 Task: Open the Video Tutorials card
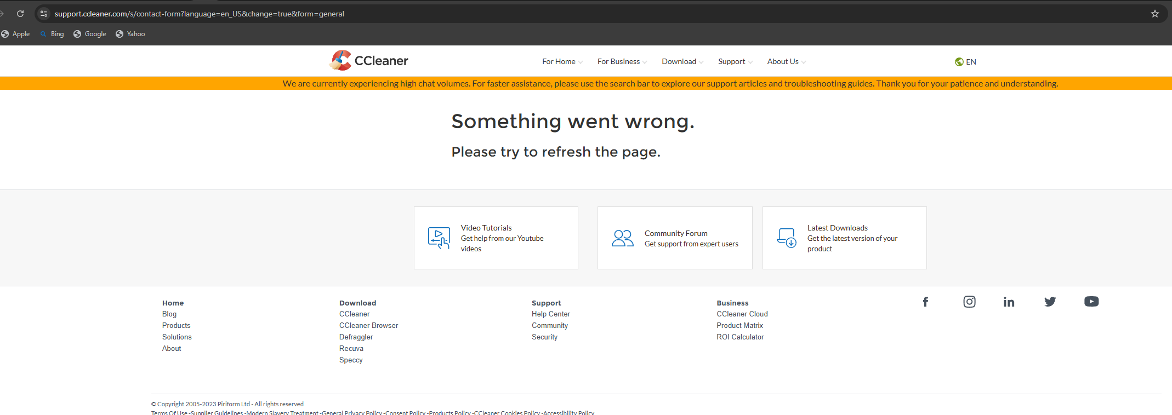(496, 238)
